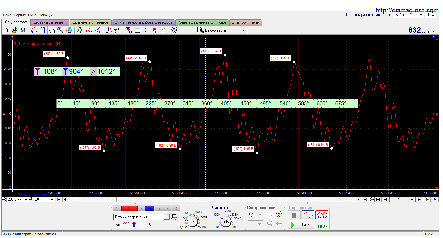Click the marker funnel filter icon

click(x=129, y=30)
